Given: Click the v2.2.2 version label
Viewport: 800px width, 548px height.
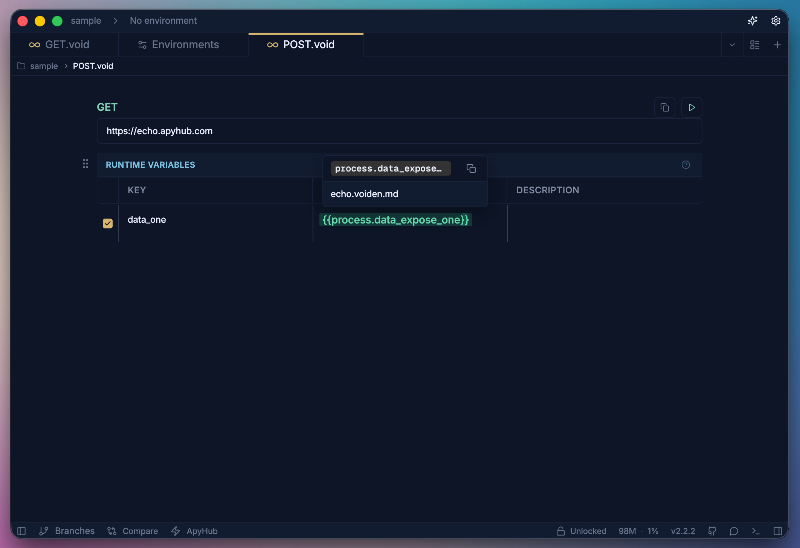Looking at the screenshot, I should 683,531.
